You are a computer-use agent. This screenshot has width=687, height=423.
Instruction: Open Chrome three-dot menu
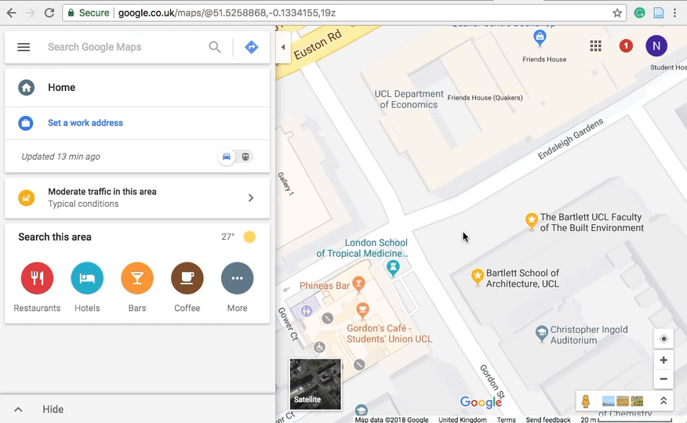(x=674, y=13)
